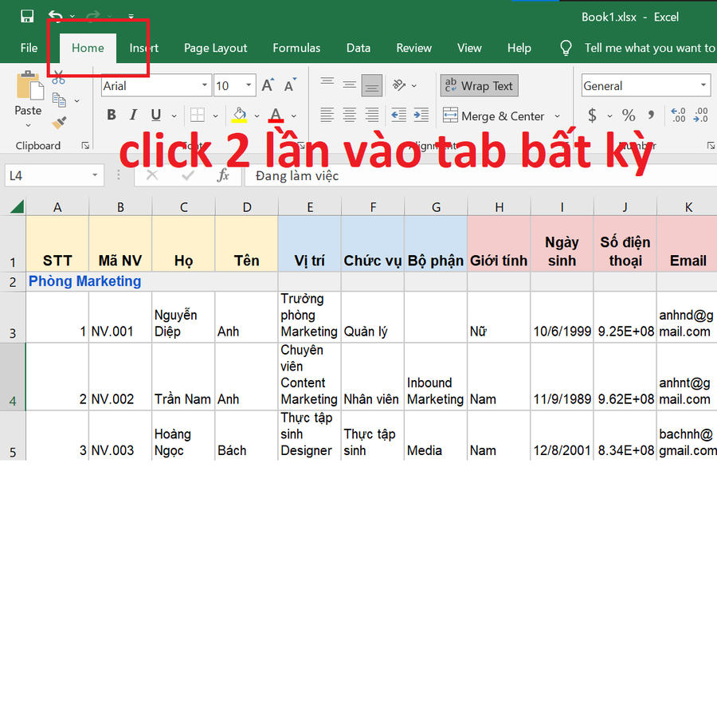Screen dimensions: 717x726
Task: Click the Cut scissors icon
Action: pos(58,77)
